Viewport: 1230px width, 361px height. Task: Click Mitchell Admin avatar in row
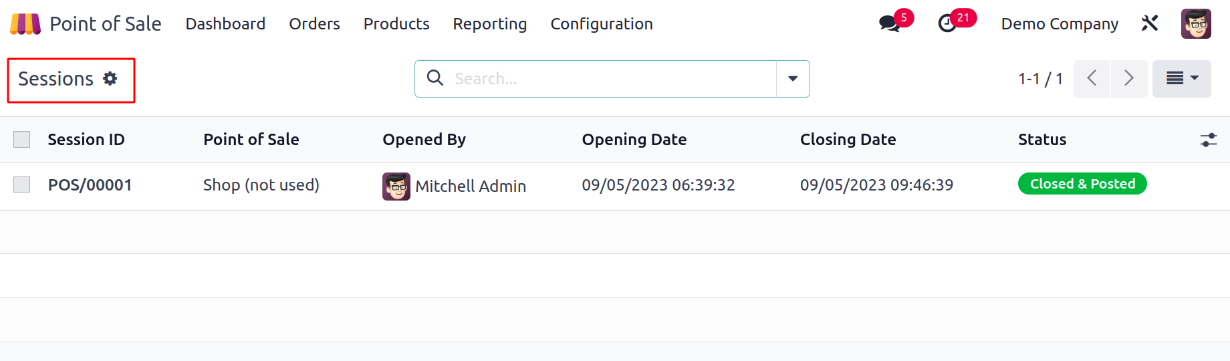pos(396,186)
